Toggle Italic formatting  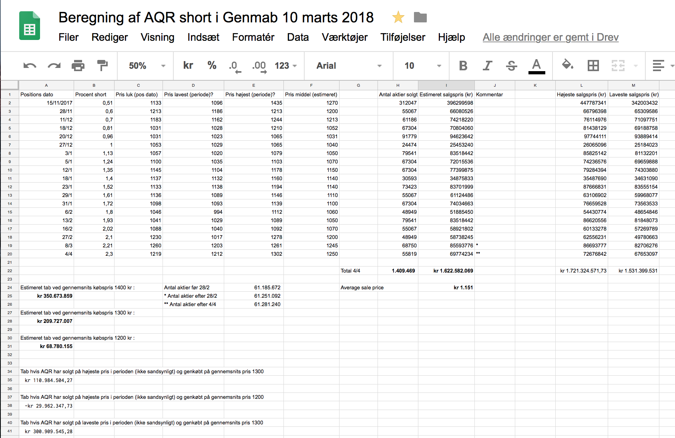[x=487, y=66]
